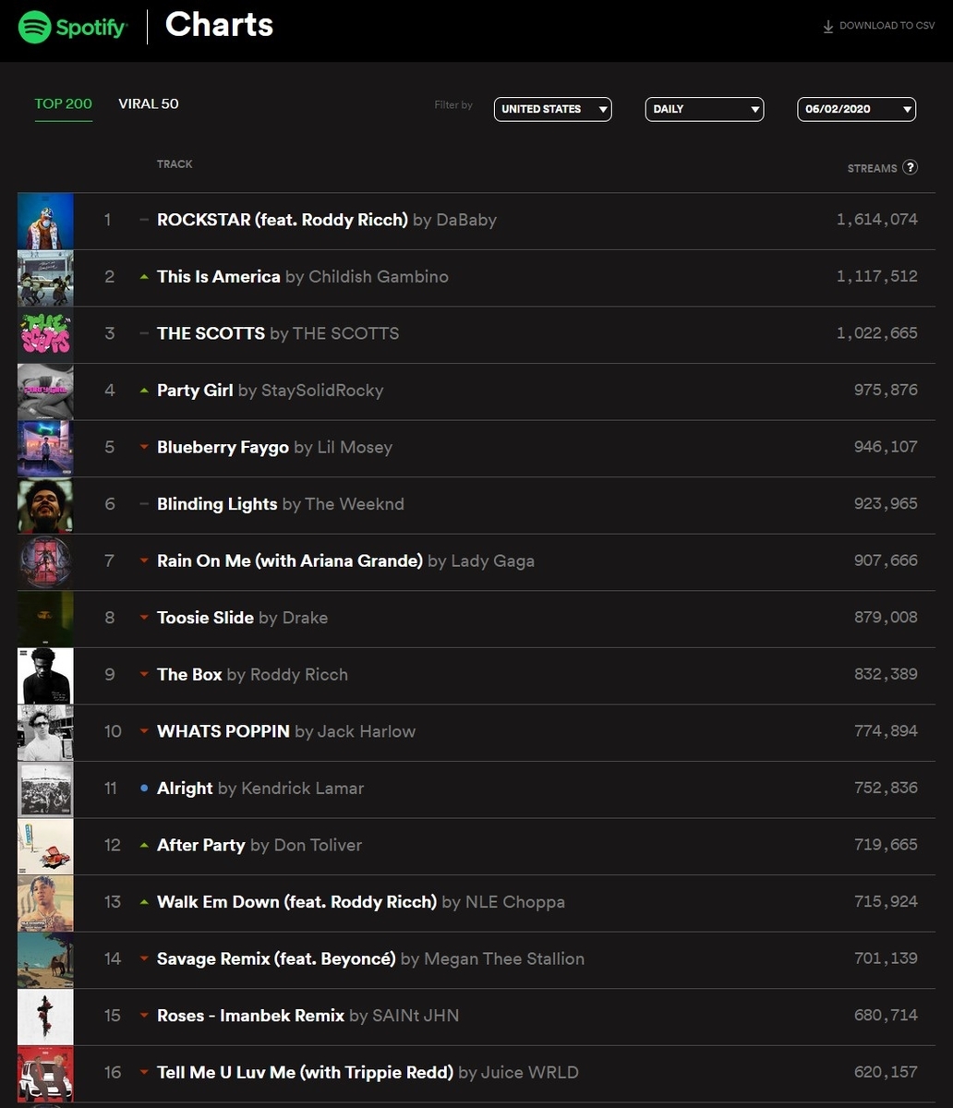Open the Blinding Lights track link

coord(217,504)
